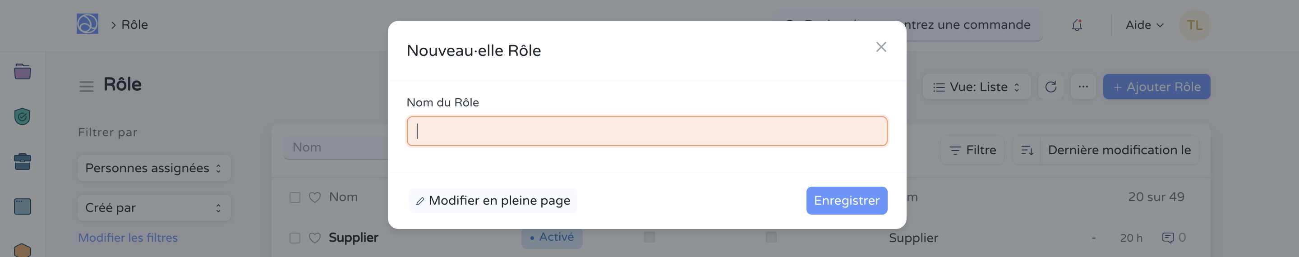The image size is (1299, 257).
Task: Open the three-dots more options menu
Action: [1083, 87]
